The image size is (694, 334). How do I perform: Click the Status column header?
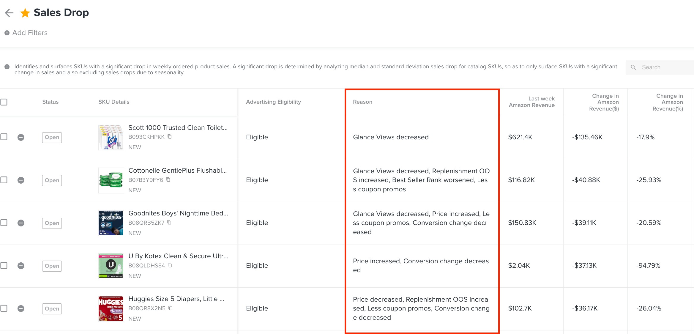point(51,102)
